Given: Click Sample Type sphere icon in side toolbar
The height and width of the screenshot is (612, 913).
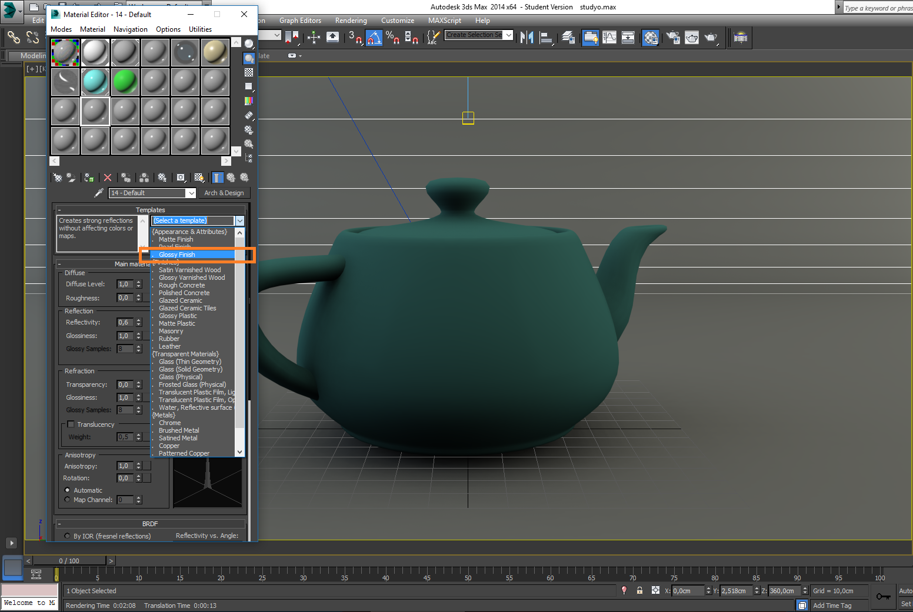Looking at the screenshot, I should [249, 44].
